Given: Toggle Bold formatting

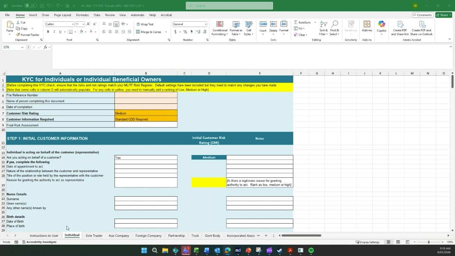Looking at the screenshot, I should [x=48, y=32].
